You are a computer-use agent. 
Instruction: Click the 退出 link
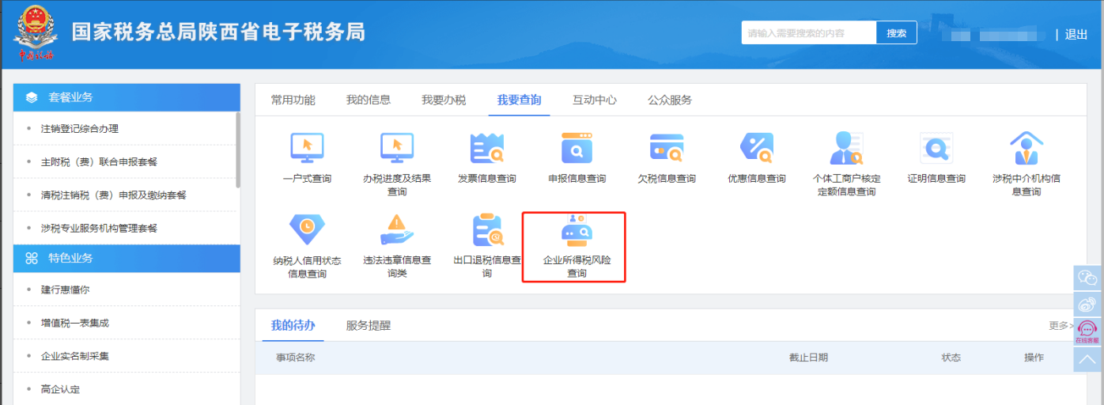pos(1076,34)
